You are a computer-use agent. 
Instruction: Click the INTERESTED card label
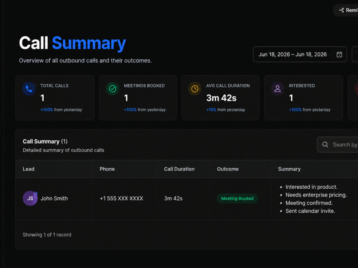click(x=302, y=86)
